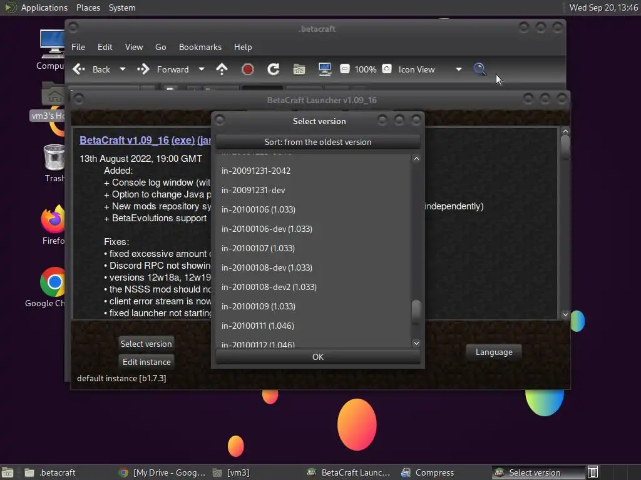Click Select version button in launcher
This screenshot has width=641, height=480.
coord(146,344)
